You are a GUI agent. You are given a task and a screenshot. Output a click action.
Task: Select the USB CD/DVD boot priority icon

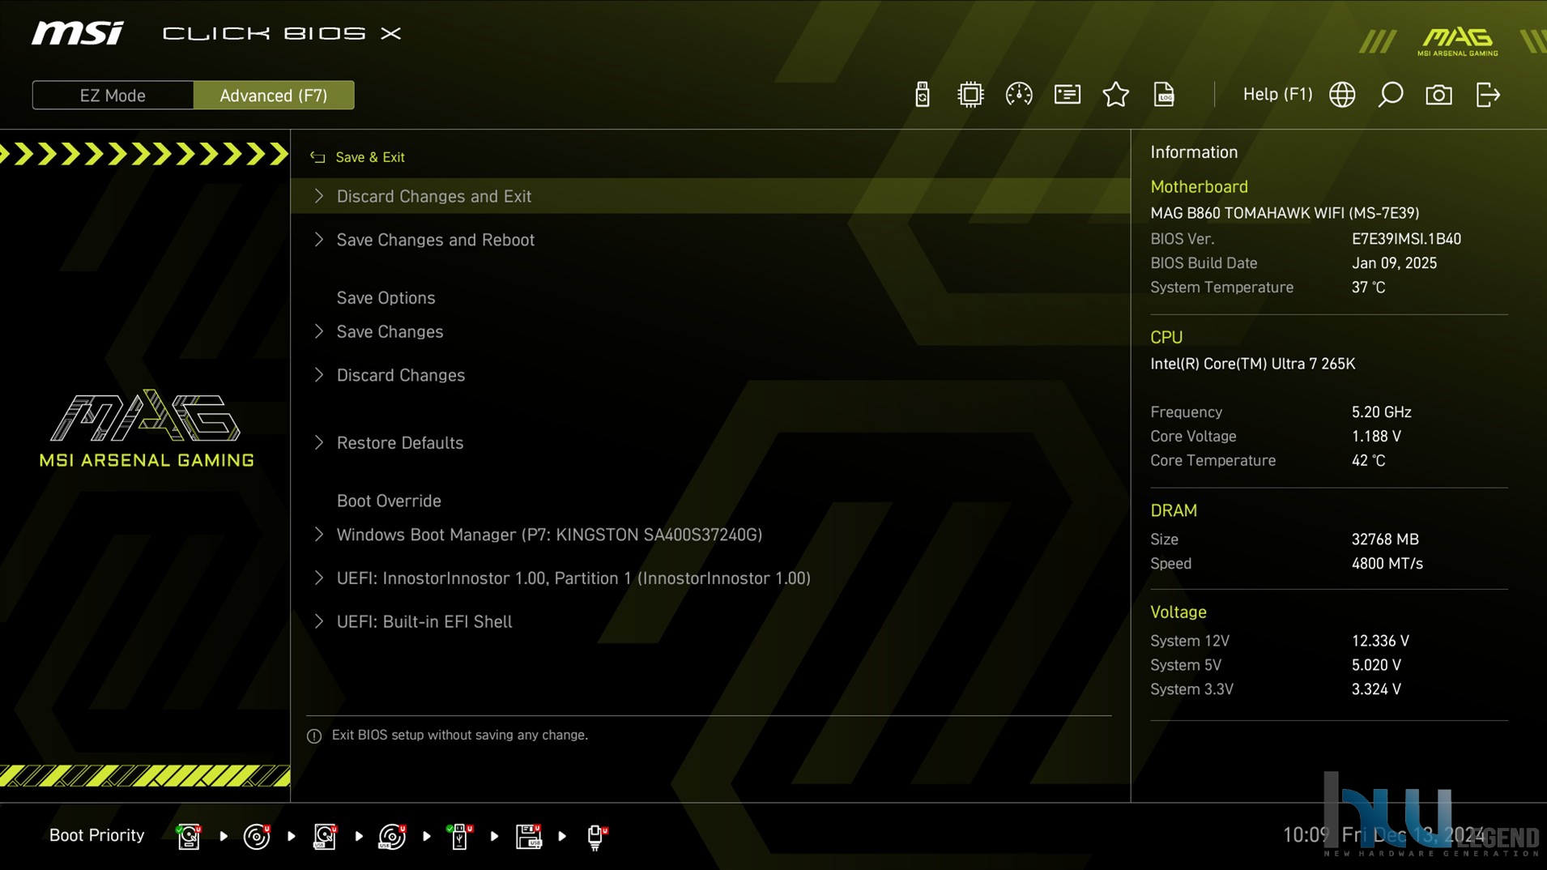[392, 836]
